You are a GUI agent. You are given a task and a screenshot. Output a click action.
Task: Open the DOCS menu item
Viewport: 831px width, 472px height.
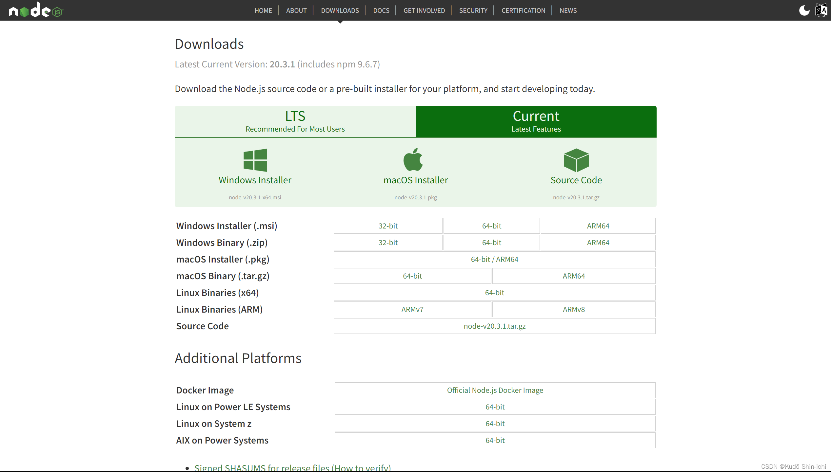point(381,10)
